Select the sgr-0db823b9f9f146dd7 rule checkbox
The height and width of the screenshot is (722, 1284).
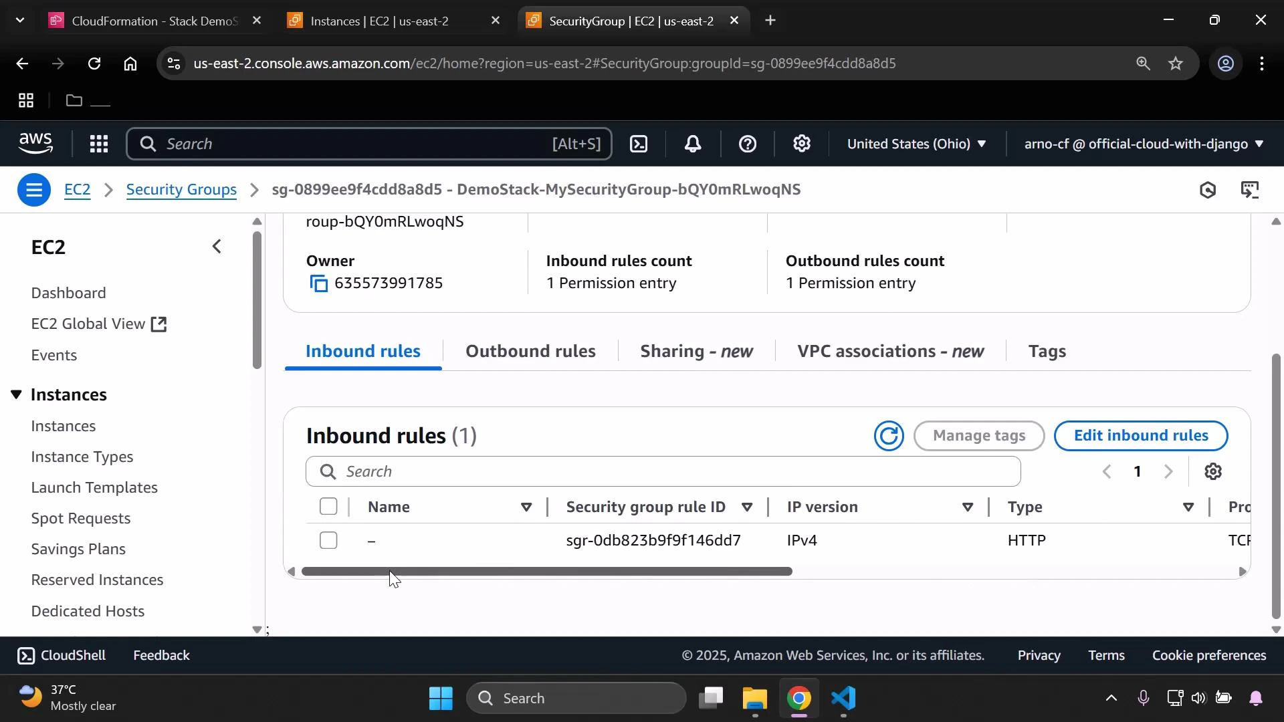point(328,540)
